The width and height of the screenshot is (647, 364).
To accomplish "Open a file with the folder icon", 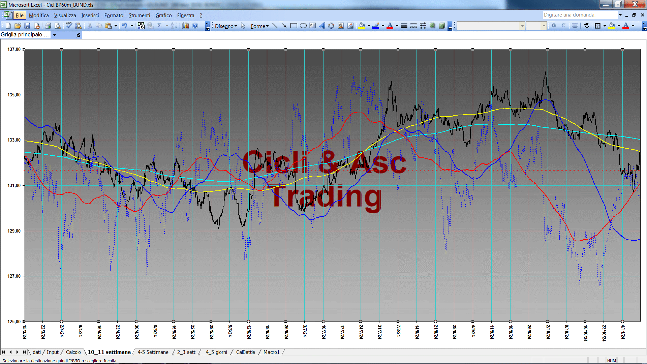I will tap(18, 26).
